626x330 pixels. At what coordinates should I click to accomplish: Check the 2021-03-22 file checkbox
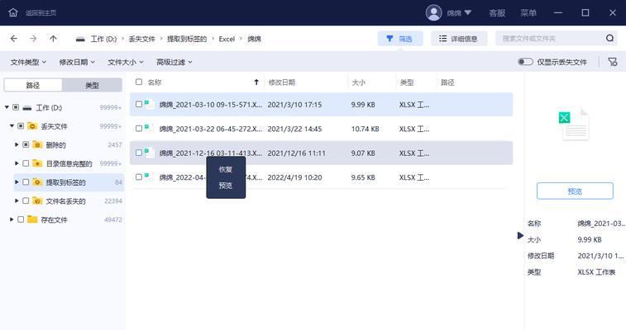(x=139, y=129)
